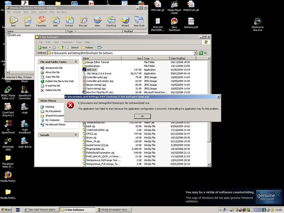This screenshot has width=284, height=213.
Task: Click the Explorer scrollbar up arrow
Action: [209, 58]
